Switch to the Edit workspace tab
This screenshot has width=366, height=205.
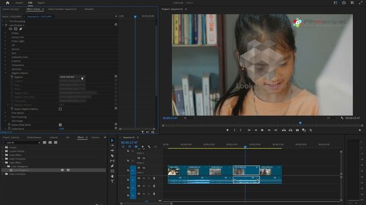pos(30,3)
